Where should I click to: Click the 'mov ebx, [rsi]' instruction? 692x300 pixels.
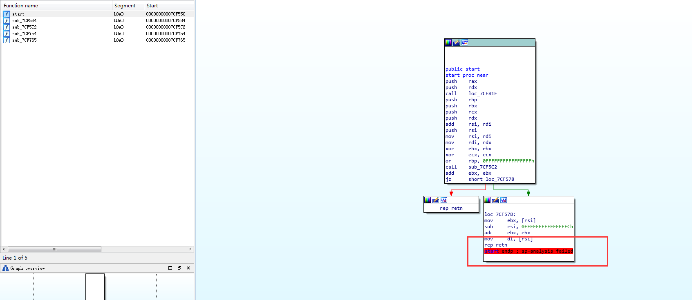[510, 220]
